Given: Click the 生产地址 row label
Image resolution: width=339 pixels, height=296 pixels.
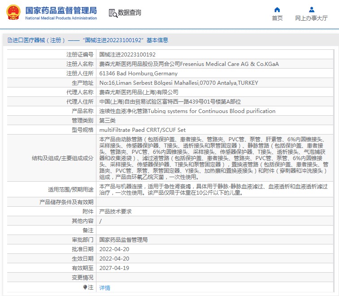Looking at the screenshot, I should [x=83, y=83].
